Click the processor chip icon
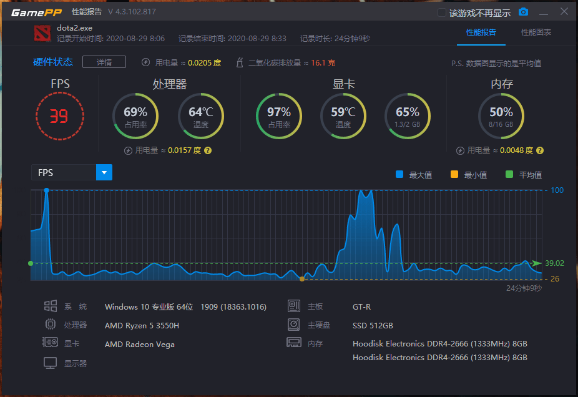 click(51, 325)
